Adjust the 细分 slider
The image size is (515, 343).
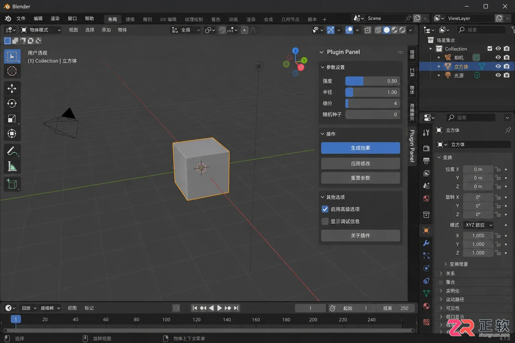(x=372, y=103)
